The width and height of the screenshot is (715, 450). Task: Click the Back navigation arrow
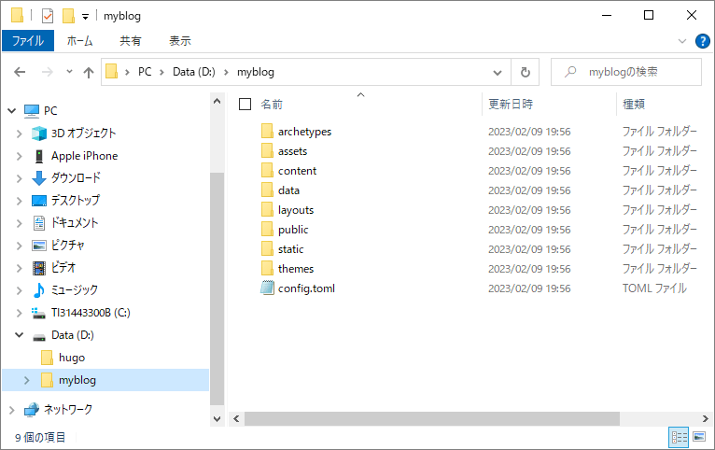pos(20,72)
